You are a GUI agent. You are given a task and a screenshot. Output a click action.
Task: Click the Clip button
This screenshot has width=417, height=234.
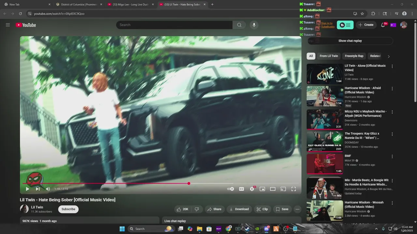pyautogui.click(x=262, y=209)
